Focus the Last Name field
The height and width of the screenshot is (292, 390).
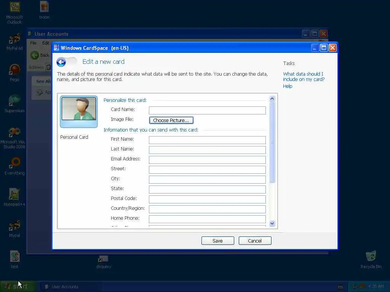point(207,150)
